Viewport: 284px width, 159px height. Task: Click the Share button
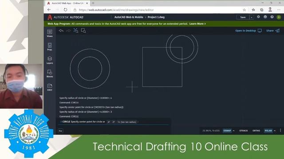coord(273,30)
